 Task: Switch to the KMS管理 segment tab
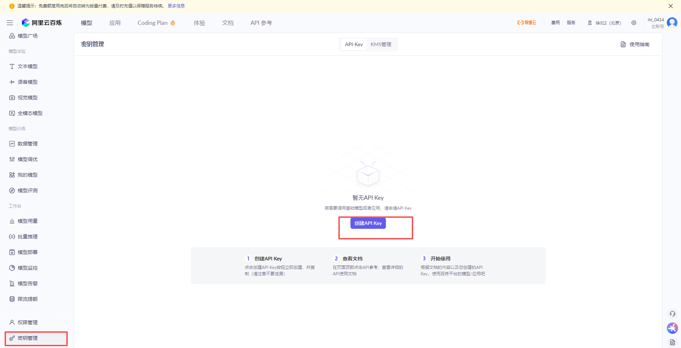click(381, 44)
